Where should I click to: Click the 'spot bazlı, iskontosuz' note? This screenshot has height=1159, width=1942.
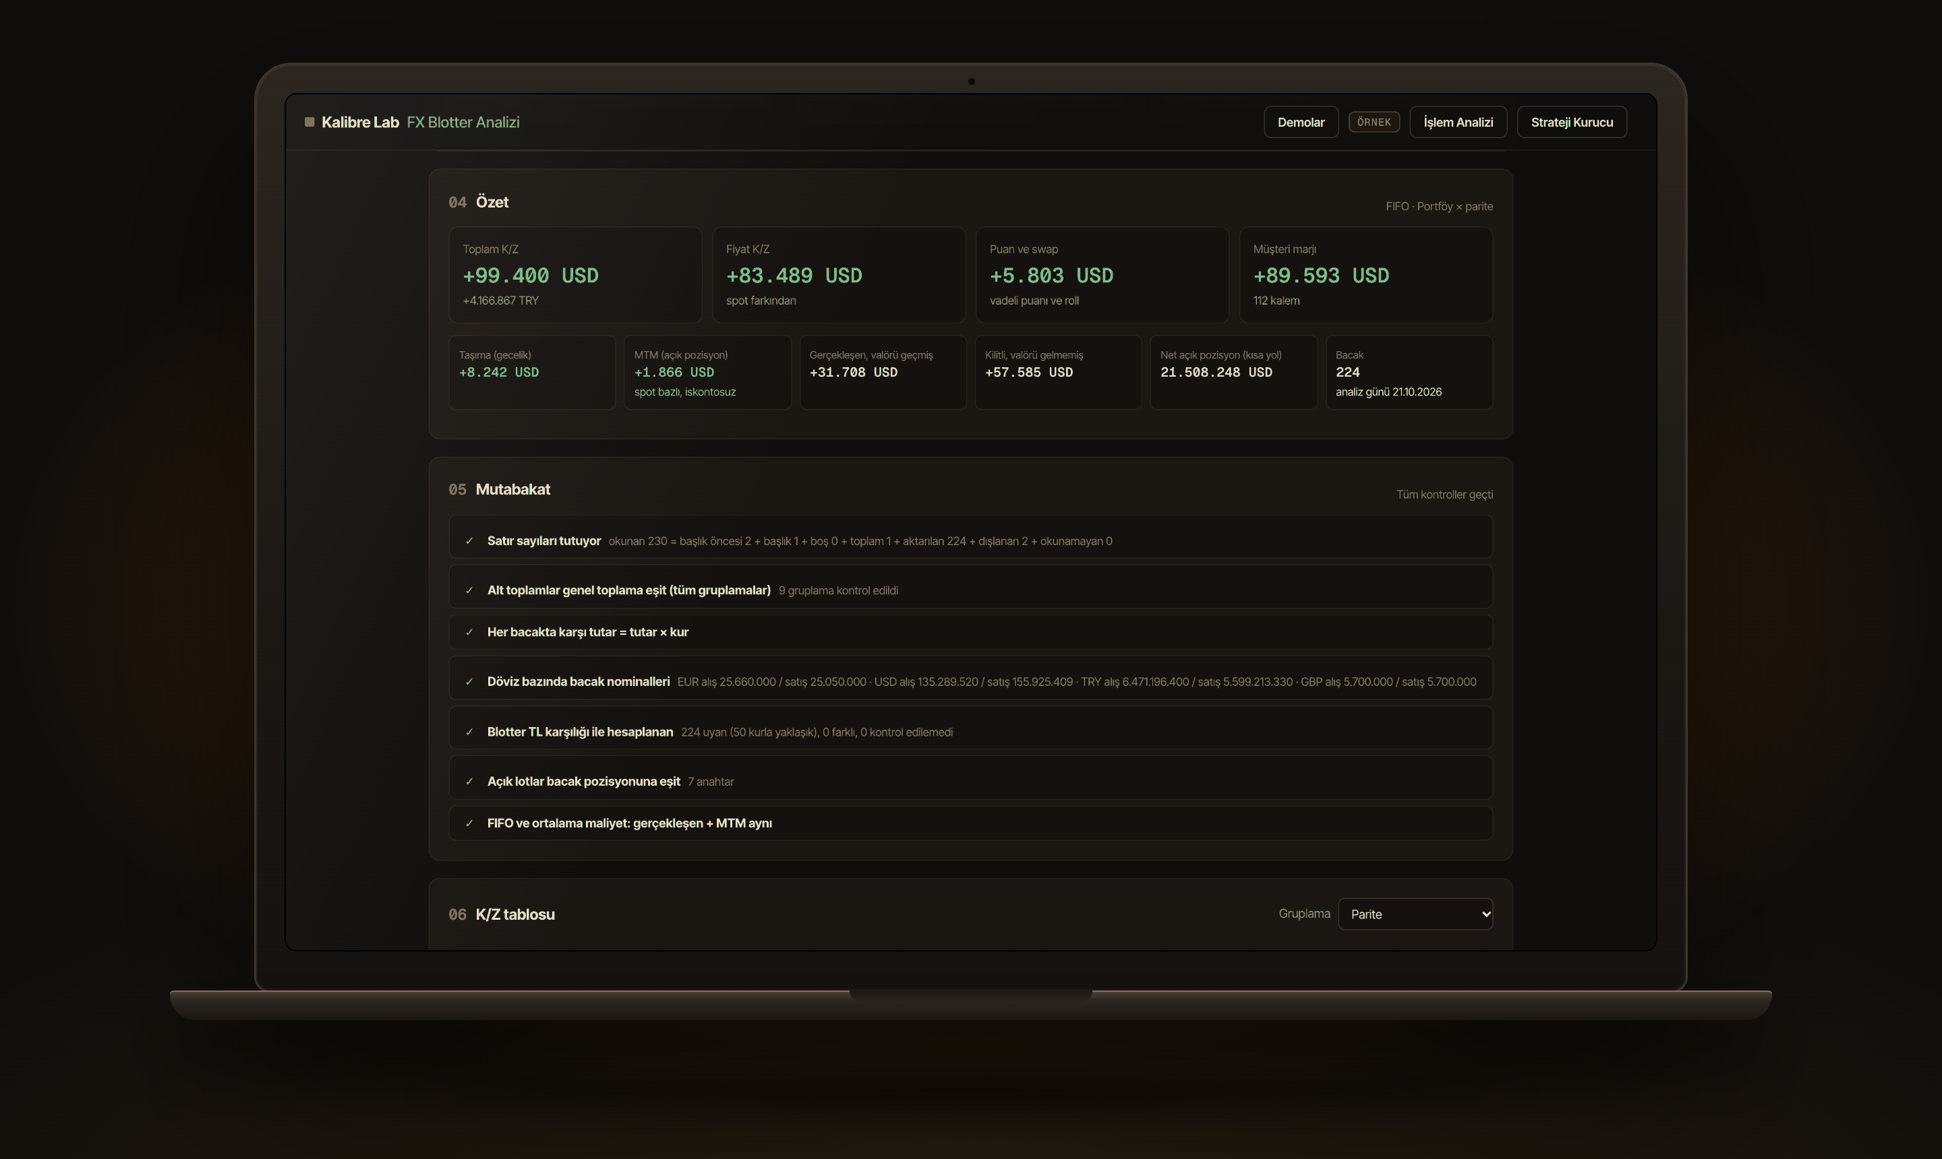tap(684, 392)
